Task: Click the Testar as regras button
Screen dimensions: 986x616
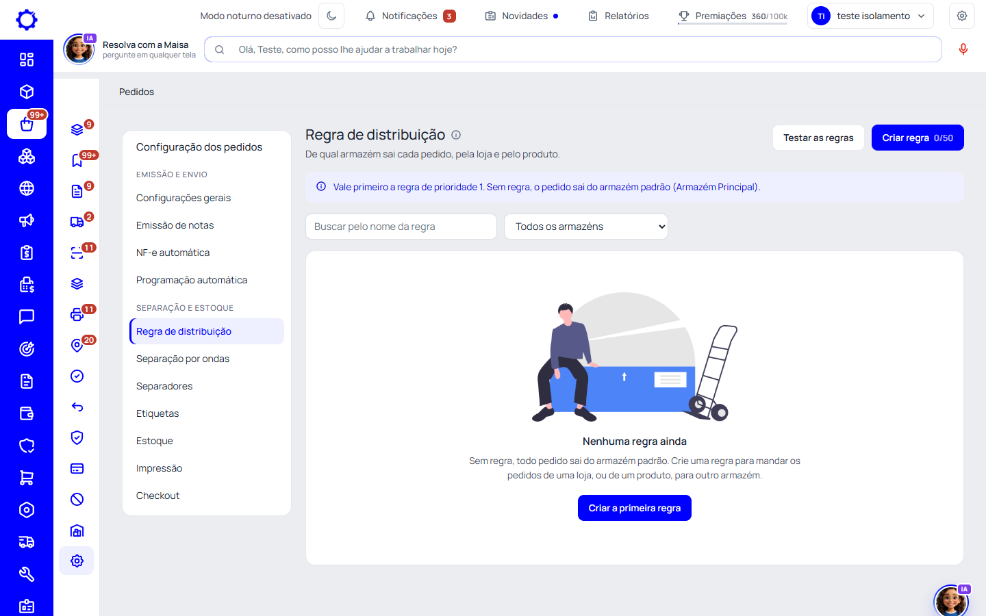Action: pos(818,138)
